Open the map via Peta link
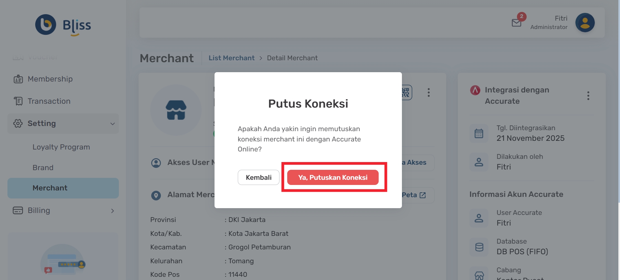620x280 pixels. (x=414, y=195)
